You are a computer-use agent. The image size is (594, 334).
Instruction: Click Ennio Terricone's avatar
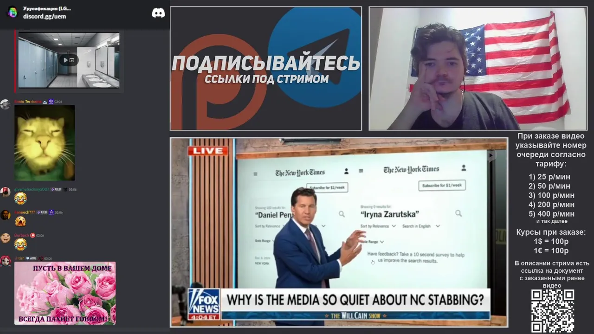pos(6,104)
